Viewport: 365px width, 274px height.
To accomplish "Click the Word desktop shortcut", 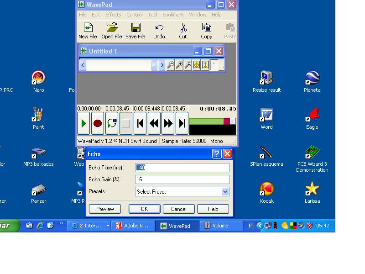I will [266, 119].
